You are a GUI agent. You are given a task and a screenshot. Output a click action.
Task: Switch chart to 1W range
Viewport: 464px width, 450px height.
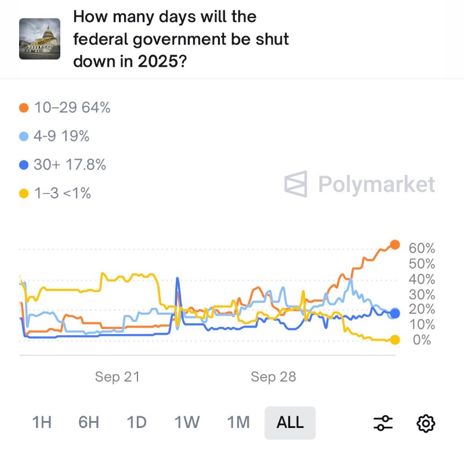coord(188,422)
